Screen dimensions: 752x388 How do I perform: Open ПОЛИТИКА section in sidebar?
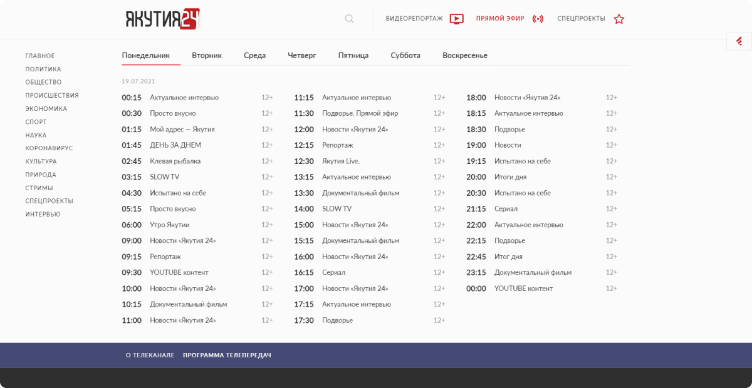[43, 69]
